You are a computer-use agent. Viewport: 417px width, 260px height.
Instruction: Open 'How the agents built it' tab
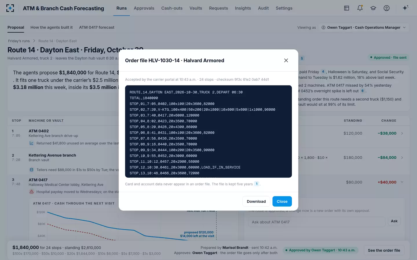click(52, 27)
